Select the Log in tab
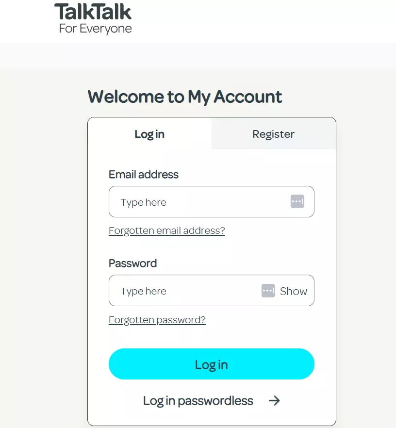 [149, 134]
